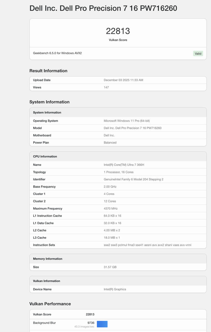Click the Memory Information table header
The width and height of the screenshot is (211, 332).
pyautogui.click(x=48, y=259)
